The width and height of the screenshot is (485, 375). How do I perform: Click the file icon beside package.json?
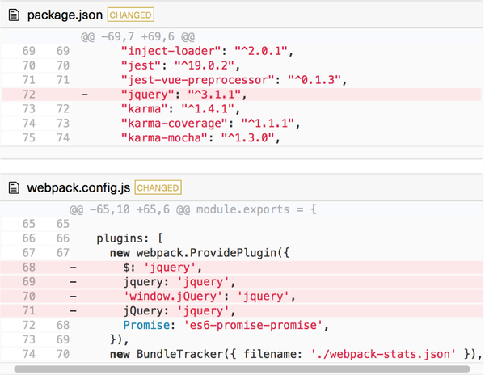coord(14,15)
